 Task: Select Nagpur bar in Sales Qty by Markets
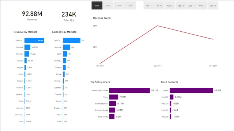[x=64, y=67]
